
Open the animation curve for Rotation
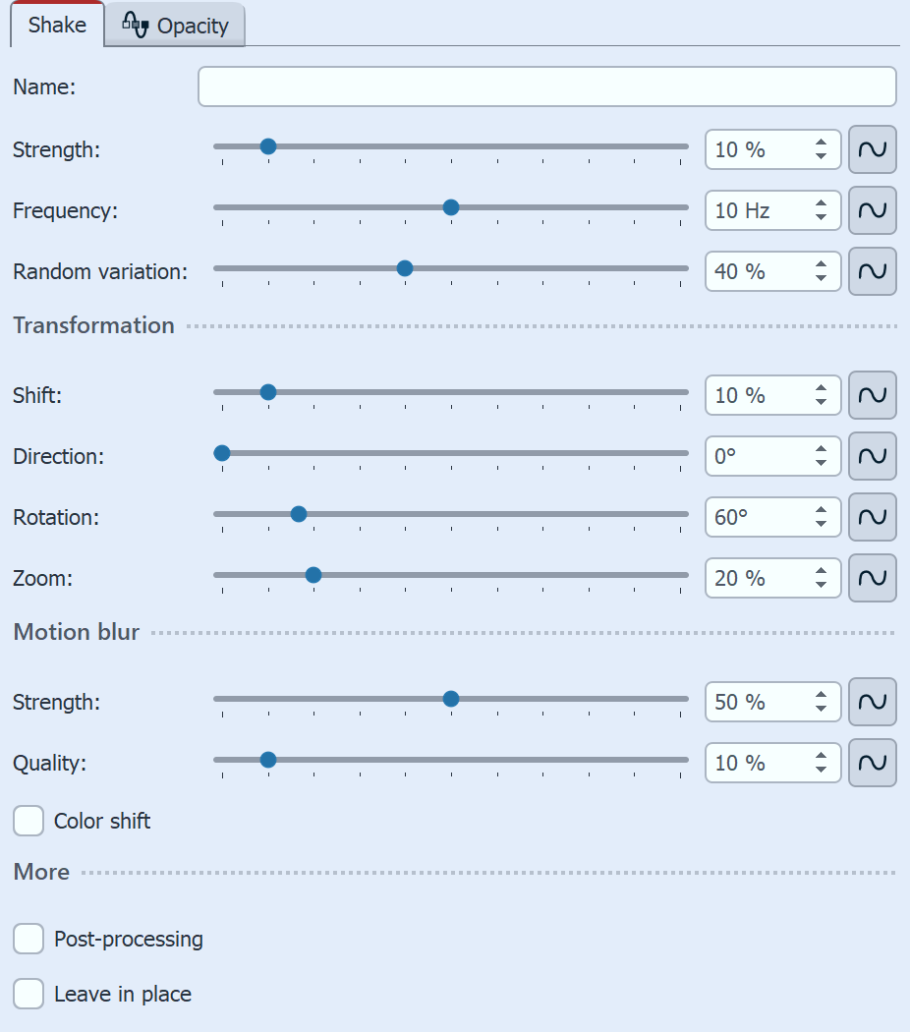pos(872,517)
